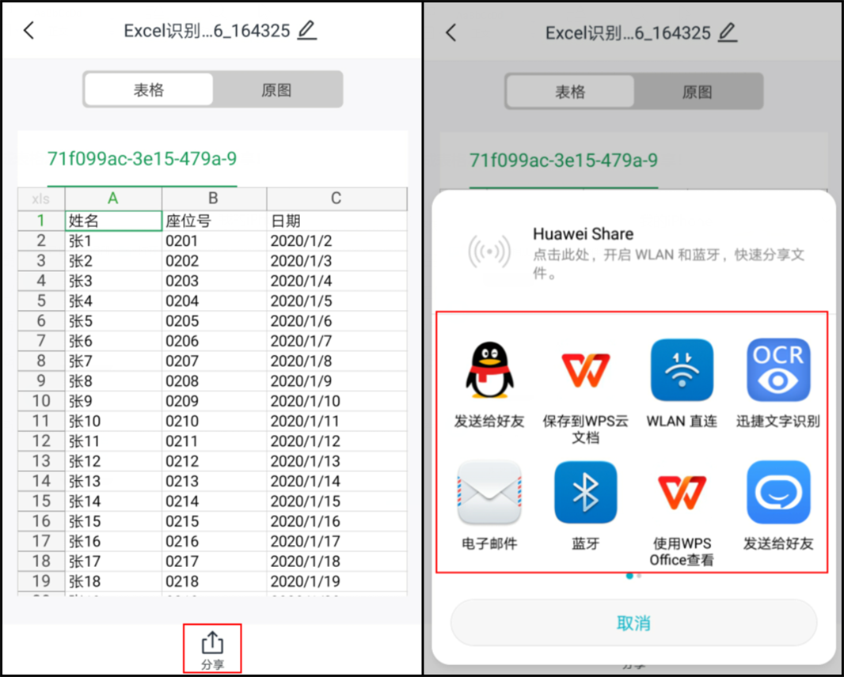844x677 pixels.
Task: Tap share sheet page indicator dots
Action: [633, 576]
